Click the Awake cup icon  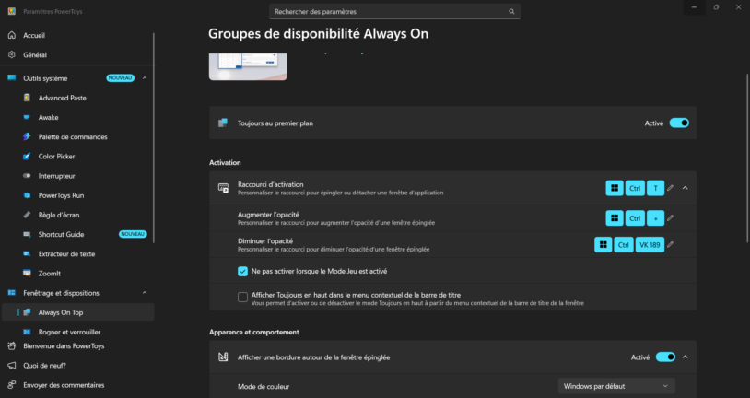coord(28,117)
